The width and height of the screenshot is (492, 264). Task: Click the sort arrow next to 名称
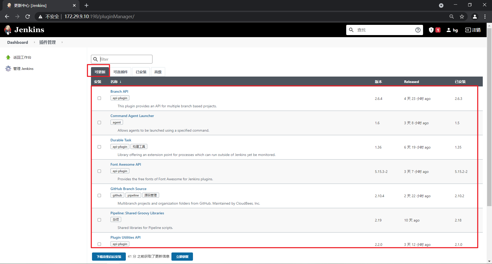120,82
